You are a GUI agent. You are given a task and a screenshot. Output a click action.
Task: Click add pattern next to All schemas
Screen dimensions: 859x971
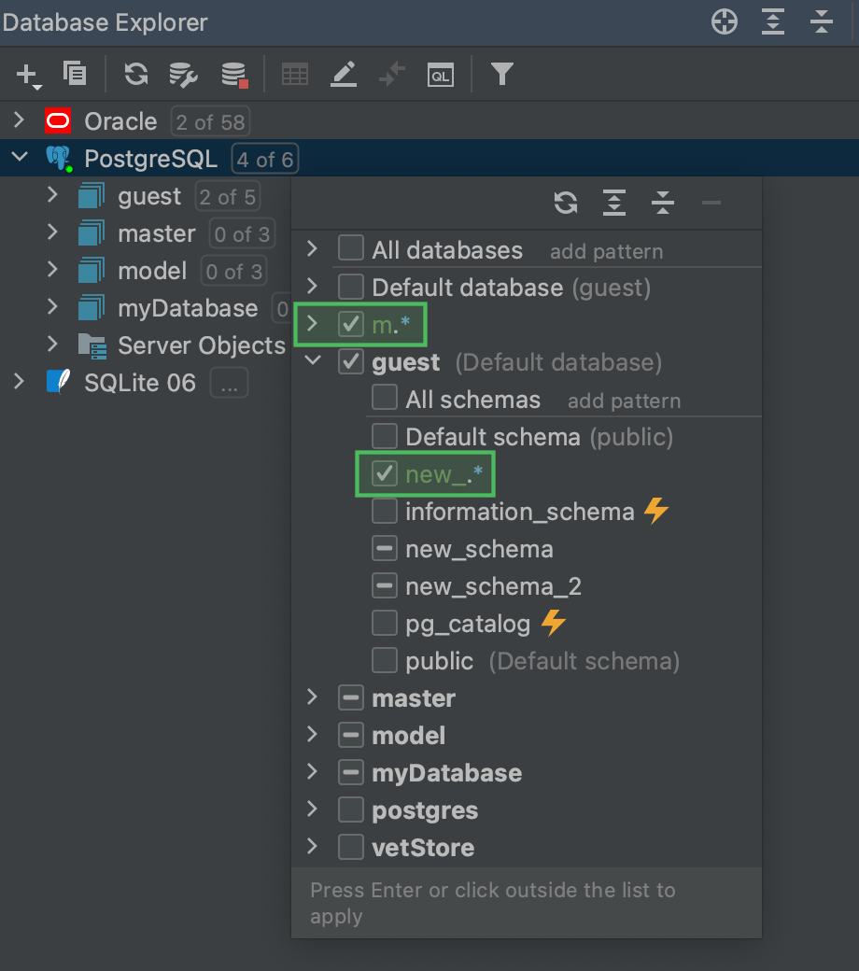(624, 400)
